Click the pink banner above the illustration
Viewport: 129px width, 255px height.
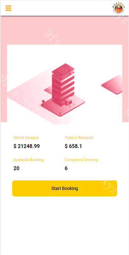point(65,30)
